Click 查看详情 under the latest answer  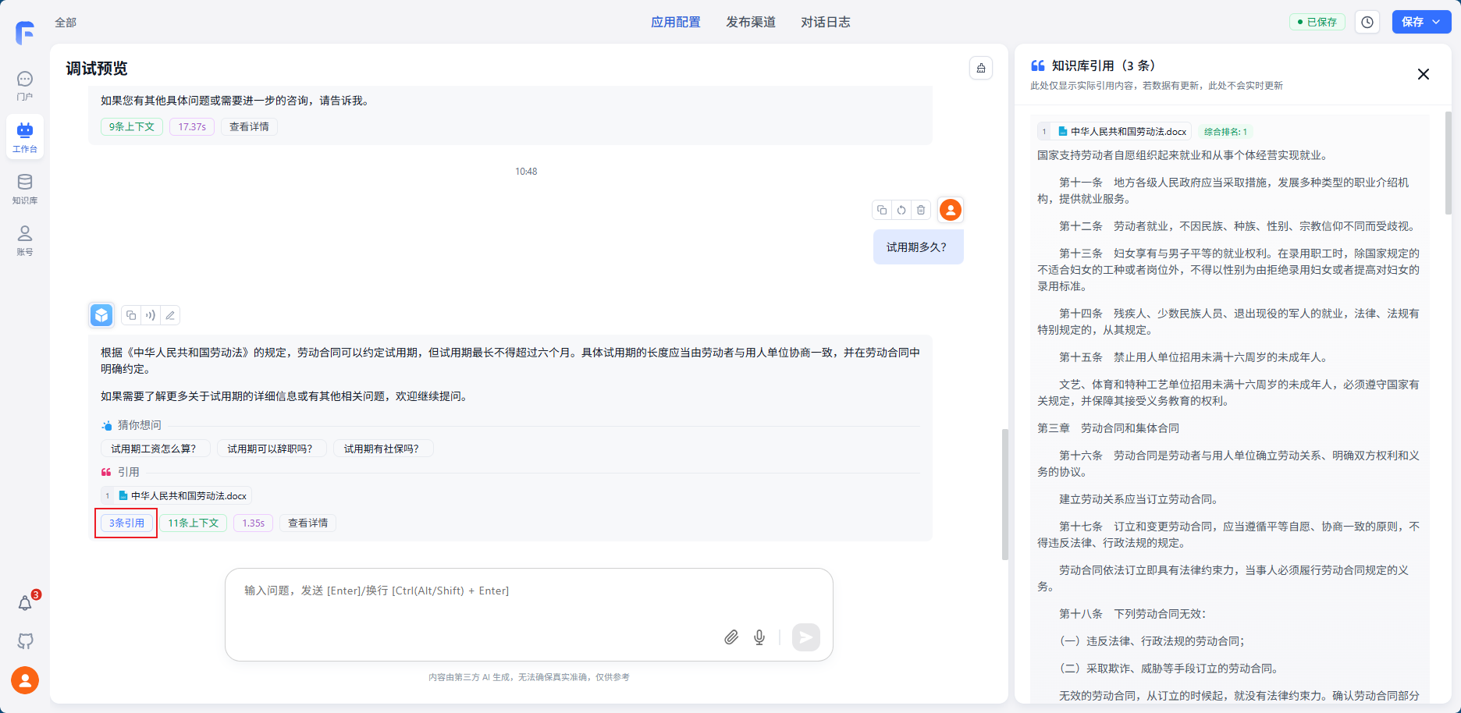click(307, 523)
